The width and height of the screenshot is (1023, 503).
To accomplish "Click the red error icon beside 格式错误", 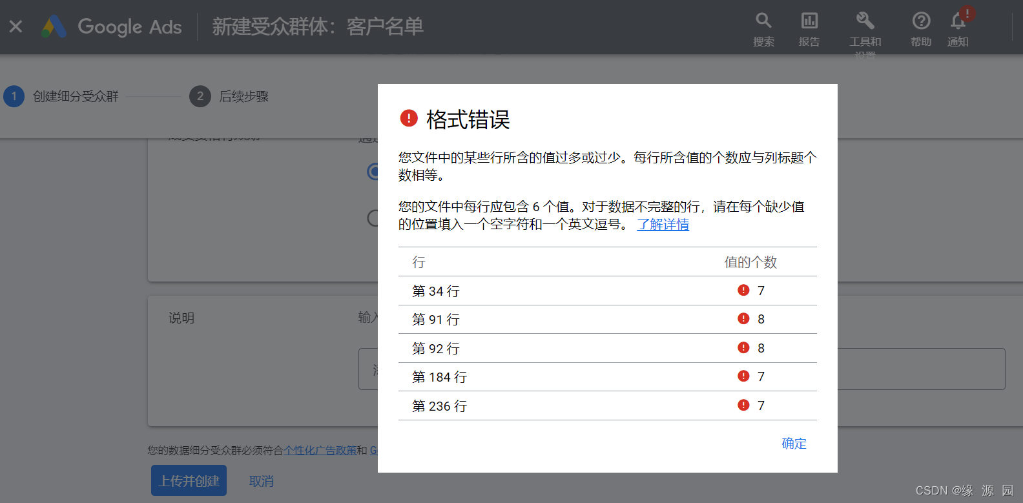I will [409, 118].
